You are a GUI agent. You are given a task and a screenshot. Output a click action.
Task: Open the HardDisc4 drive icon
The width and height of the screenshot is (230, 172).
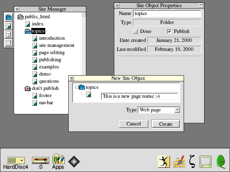click(x=16, y=161)
